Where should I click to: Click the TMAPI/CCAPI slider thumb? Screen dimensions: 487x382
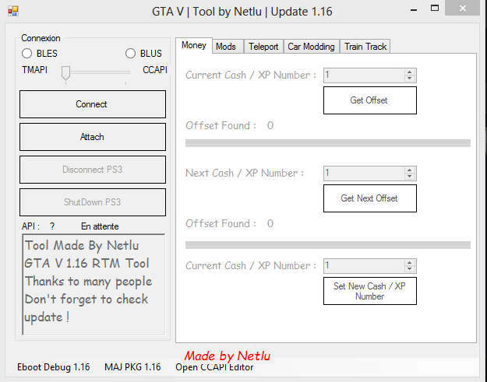pos(65,73)
